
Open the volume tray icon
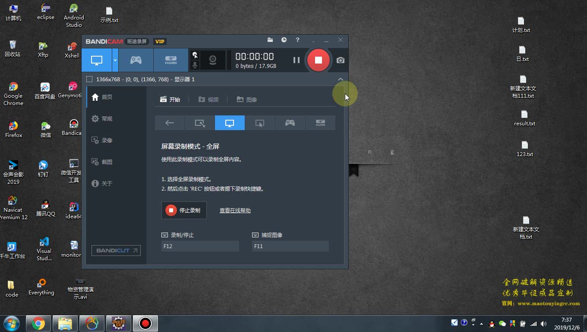(543, 323)
